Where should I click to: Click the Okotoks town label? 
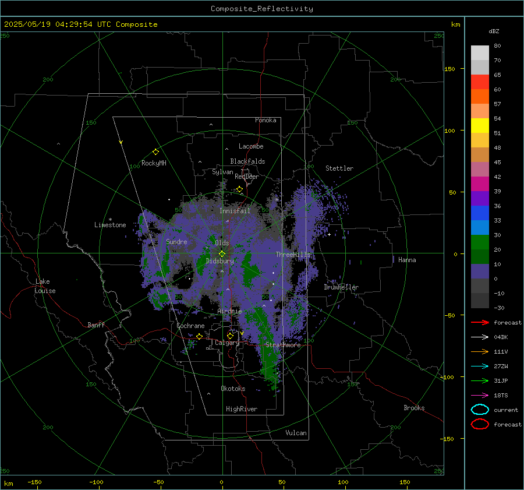pyautogui.click(x=233, y=389)
